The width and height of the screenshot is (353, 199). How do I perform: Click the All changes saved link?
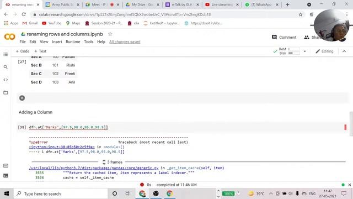pyautogui.click(x=125, y=42)
